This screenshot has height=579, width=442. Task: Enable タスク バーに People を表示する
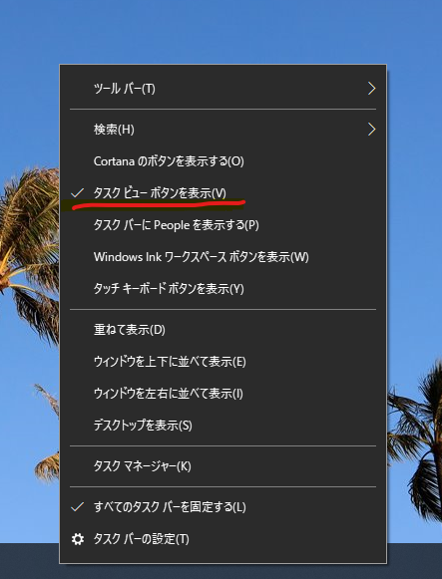[x=222, y=225]
